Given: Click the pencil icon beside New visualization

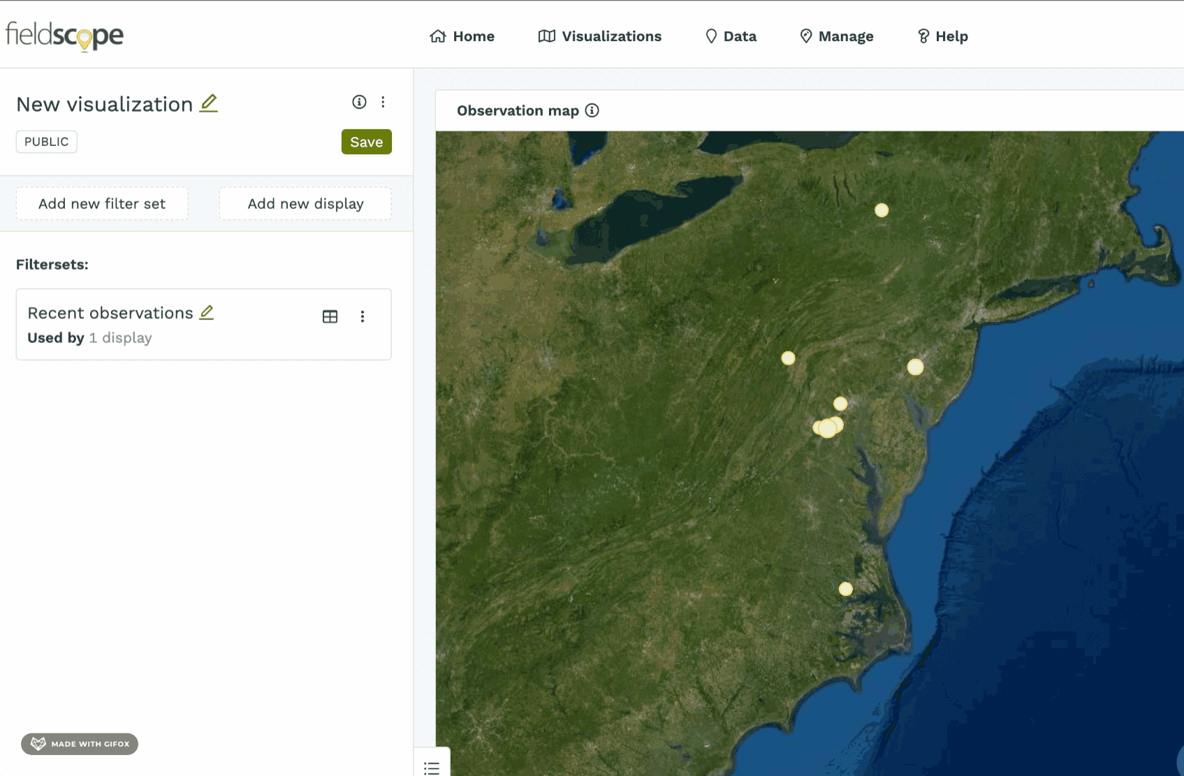Looking at the screenshot, I should point(209,103).
